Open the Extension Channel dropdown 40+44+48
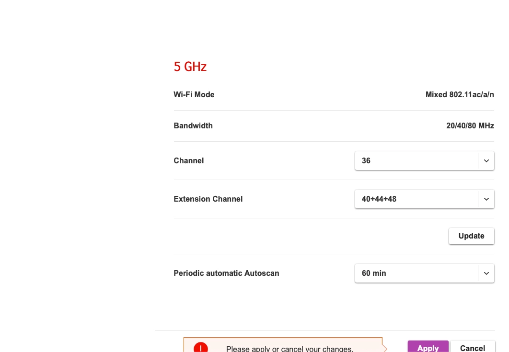509x352 pixels. coord(416,199)
